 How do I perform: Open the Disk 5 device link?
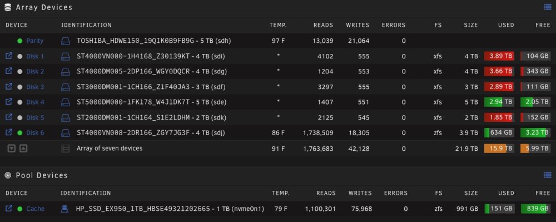click(35, 117)
